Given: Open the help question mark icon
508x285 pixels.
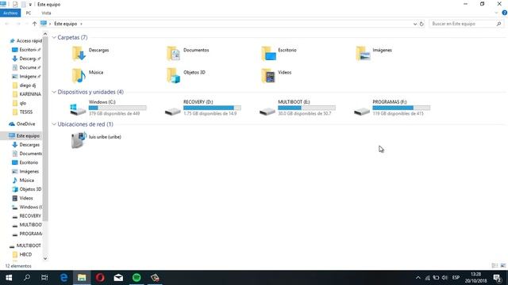Looking at the screenshot, I should [505, 13].
